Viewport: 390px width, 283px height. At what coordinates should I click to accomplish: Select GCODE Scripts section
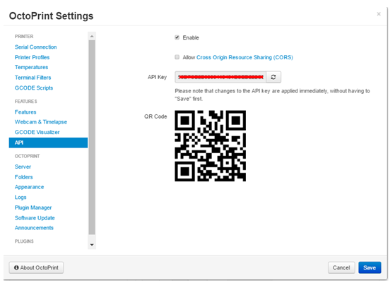[34, 88]
